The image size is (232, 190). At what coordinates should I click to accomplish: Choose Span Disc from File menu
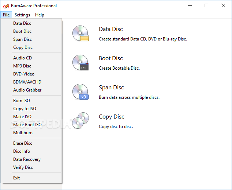tap(31, 39)
